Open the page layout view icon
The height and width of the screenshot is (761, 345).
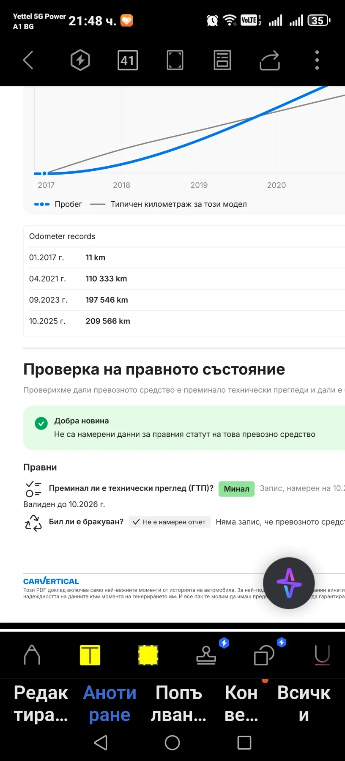[x=222, y=60]
